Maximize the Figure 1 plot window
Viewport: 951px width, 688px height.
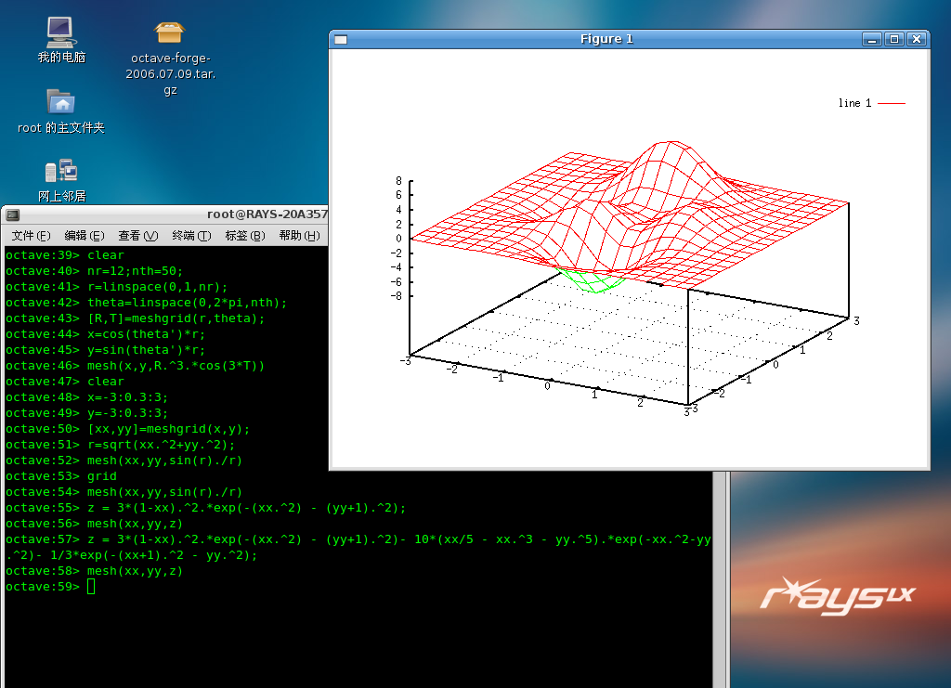(893, 39)
